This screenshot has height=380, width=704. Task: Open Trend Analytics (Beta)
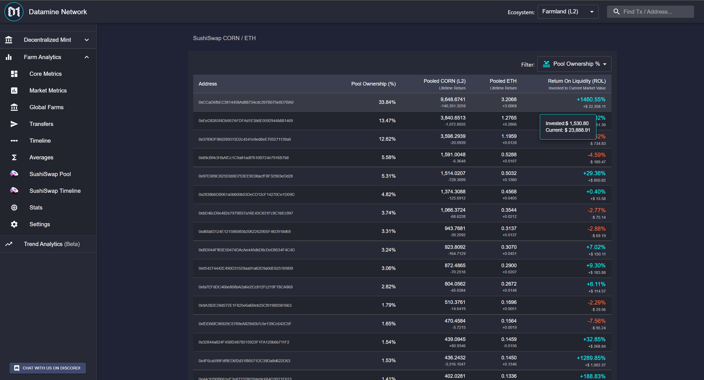point(48,244)
